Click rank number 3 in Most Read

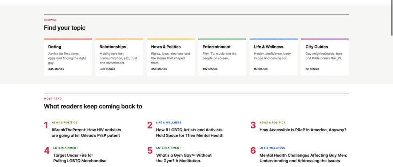tap(253, 126)
